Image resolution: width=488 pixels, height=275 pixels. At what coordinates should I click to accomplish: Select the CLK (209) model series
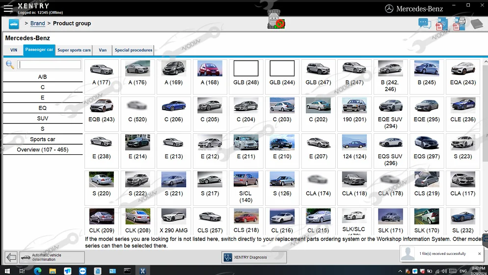[x=102, y=221]
